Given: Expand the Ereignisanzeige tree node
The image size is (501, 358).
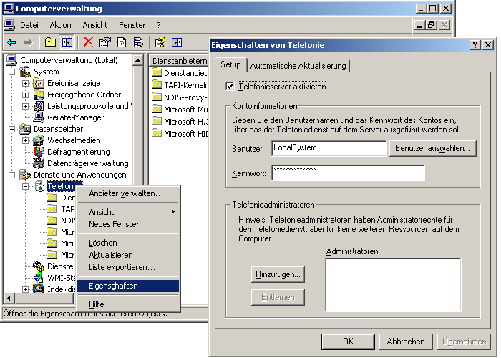Looking at the screenshot, I should 26,83.
